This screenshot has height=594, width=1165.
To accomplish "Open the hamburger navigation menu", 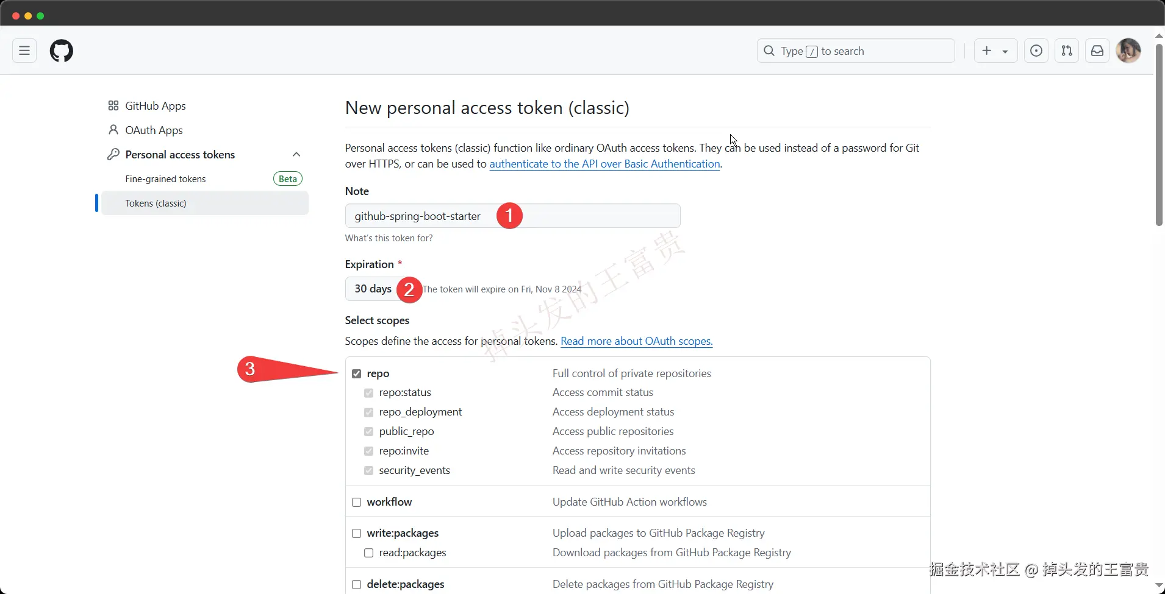I will [24, 51].
